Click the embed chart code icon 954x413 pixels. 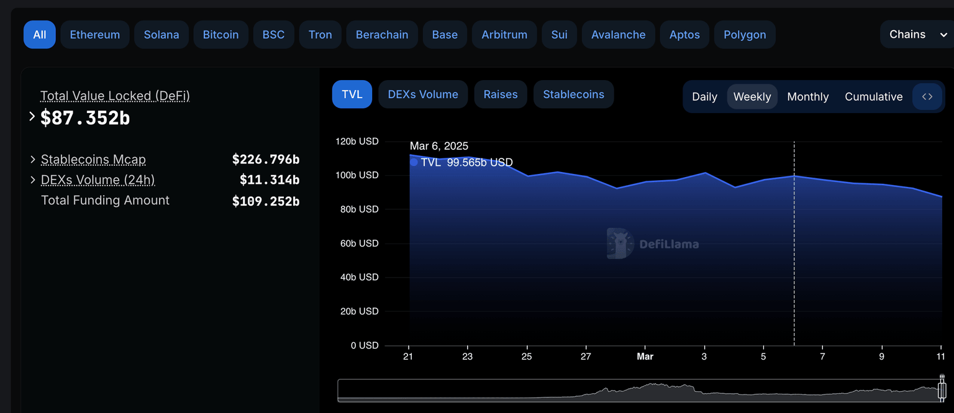[x=927, y=97]
